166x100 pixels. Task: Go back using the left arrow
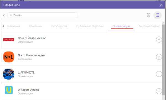pyautogui.click(x=4, y=15)
